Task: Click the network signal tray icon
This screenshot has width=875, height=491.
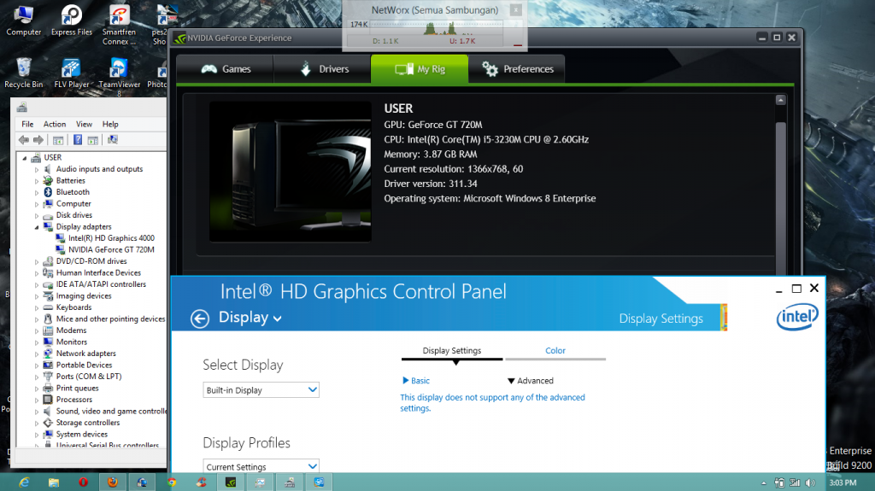Action: 795,482
